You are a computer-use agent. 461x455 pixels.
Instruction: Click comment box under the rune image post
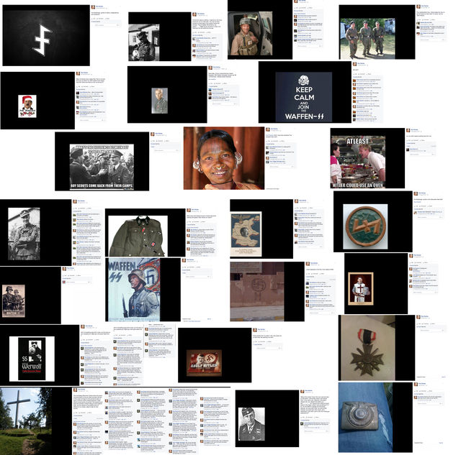(x=107, y=26)
